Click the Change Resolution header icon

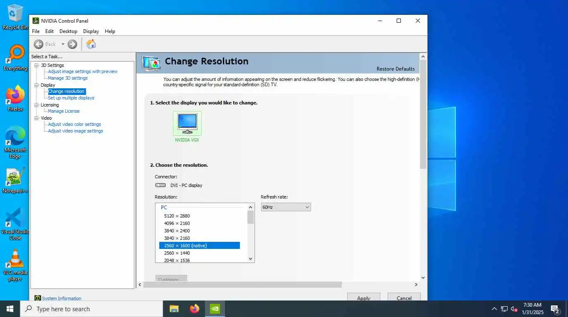(x=151, y=63)
